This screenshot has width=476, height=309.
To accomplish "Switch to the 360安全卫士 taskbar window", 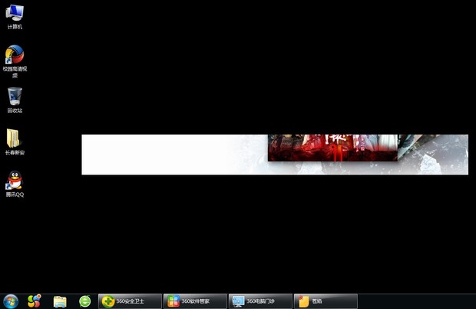I will pos(130,301).
